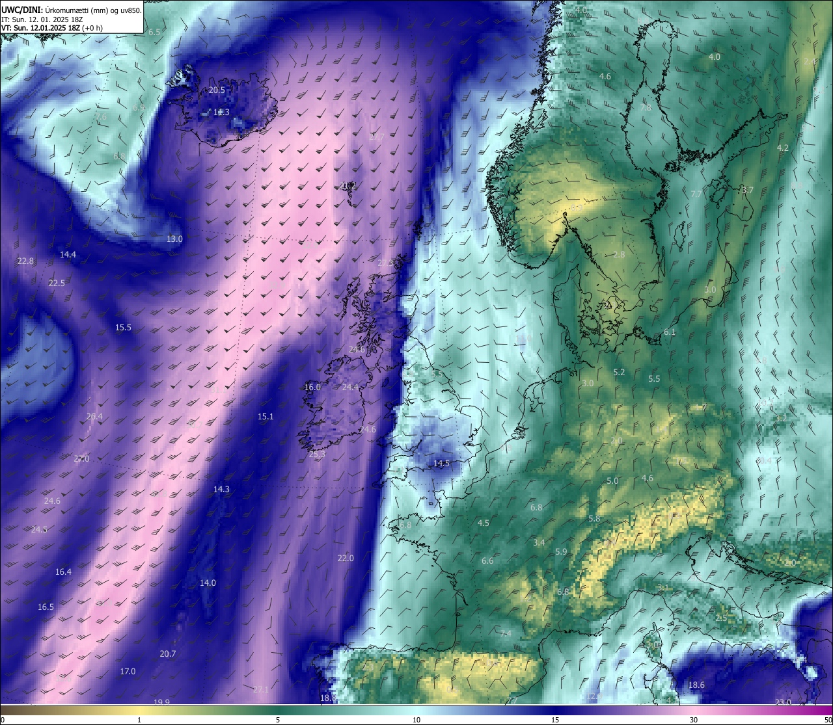Screen dimensions: 833x725
Task: Click the IT: Sun. 12. 01. 2025 18Z line
Action: 42,20
